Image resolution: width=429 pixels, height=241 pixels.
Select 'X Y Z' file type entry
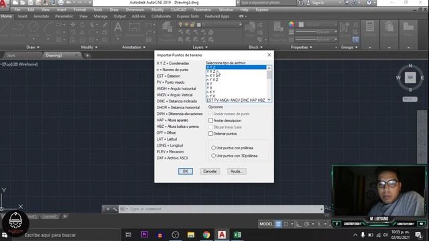(x=236, y=67)
